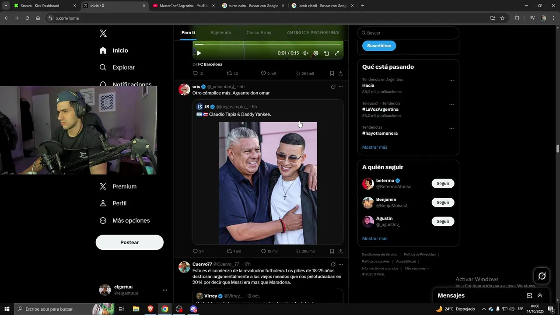Repost the post with 40 reposts
Viewport: 560px width, 315px height.
[232, 73]
